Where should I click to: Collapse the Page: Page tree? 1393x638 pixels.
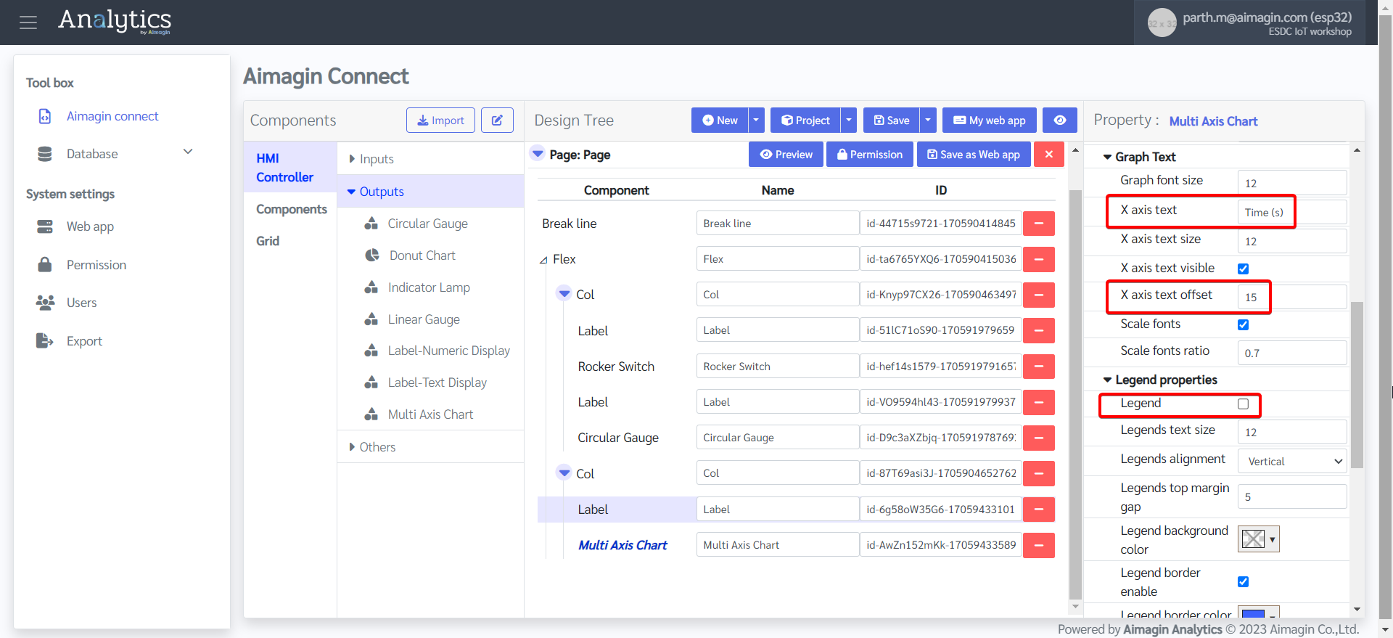click(x=538, y=154)
